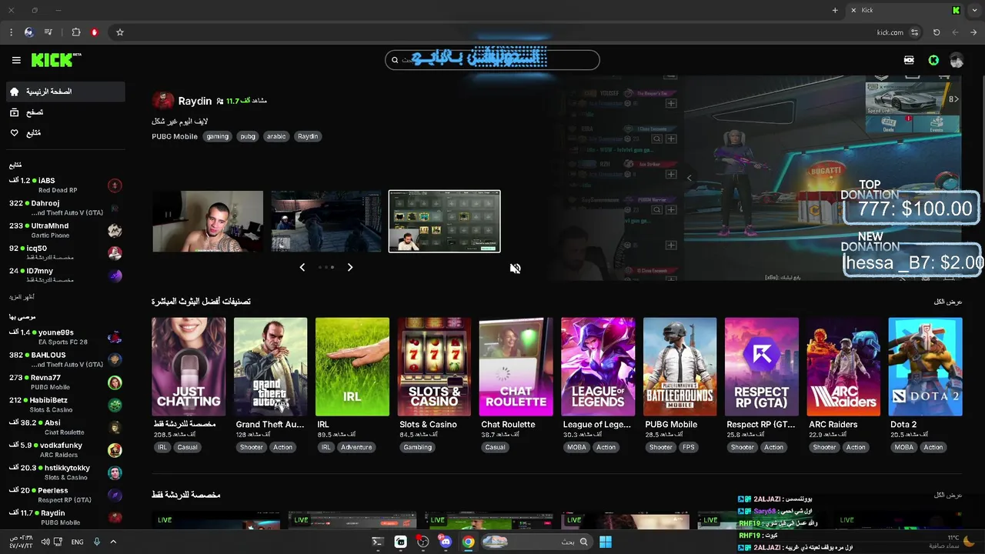Viewport: 985px width, 554px height.
Task: Click hstikkytokky channel avatar in sidebar
Action: pos(115,472)
